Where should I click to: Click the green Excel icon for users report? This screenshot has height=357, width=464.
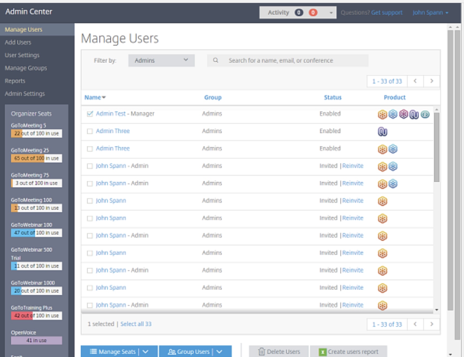click(322, 352)
